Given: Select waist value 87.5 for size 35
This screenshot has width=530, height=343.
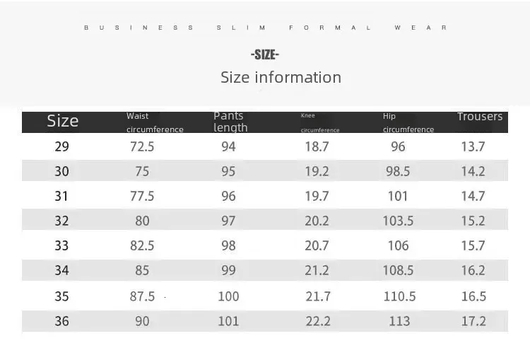Looking at the screenshot, I should (x=142, y=296).
